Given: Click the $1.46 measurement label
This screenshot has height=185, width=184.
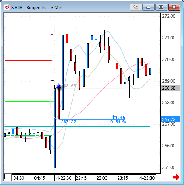Looking at the screenshot, I should [119, 117].
